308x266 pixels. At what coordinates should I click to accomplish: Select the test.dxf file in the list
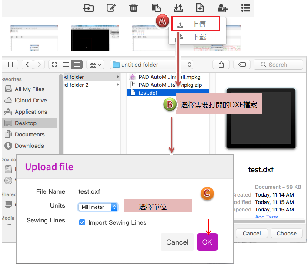tap(148, 92)
